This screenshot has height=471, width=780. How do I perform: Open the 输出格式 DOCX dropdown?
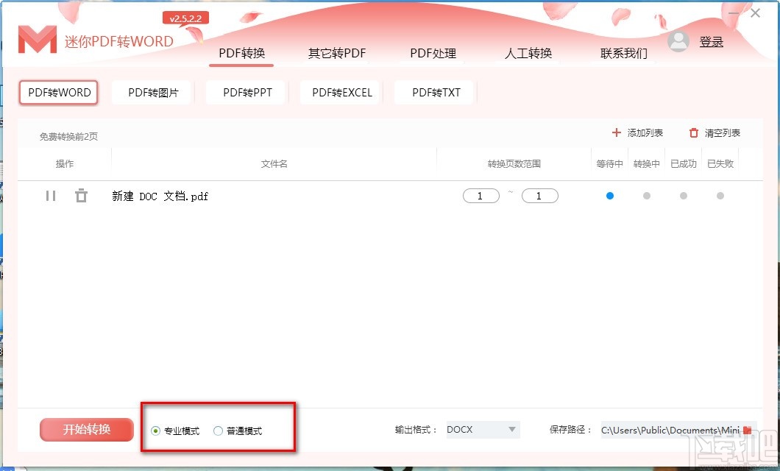pyautogui.click(x=483, y=430)
